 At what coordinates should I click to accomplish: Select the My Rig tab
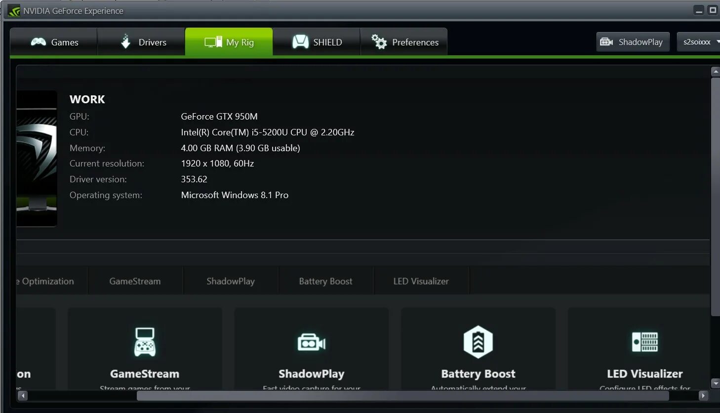pyautogui.click(x=229, y=42)
